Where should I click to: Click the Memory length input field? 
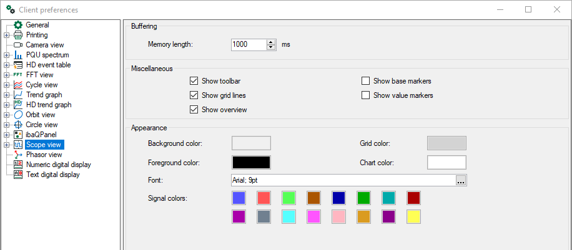(x=248, y=45)
